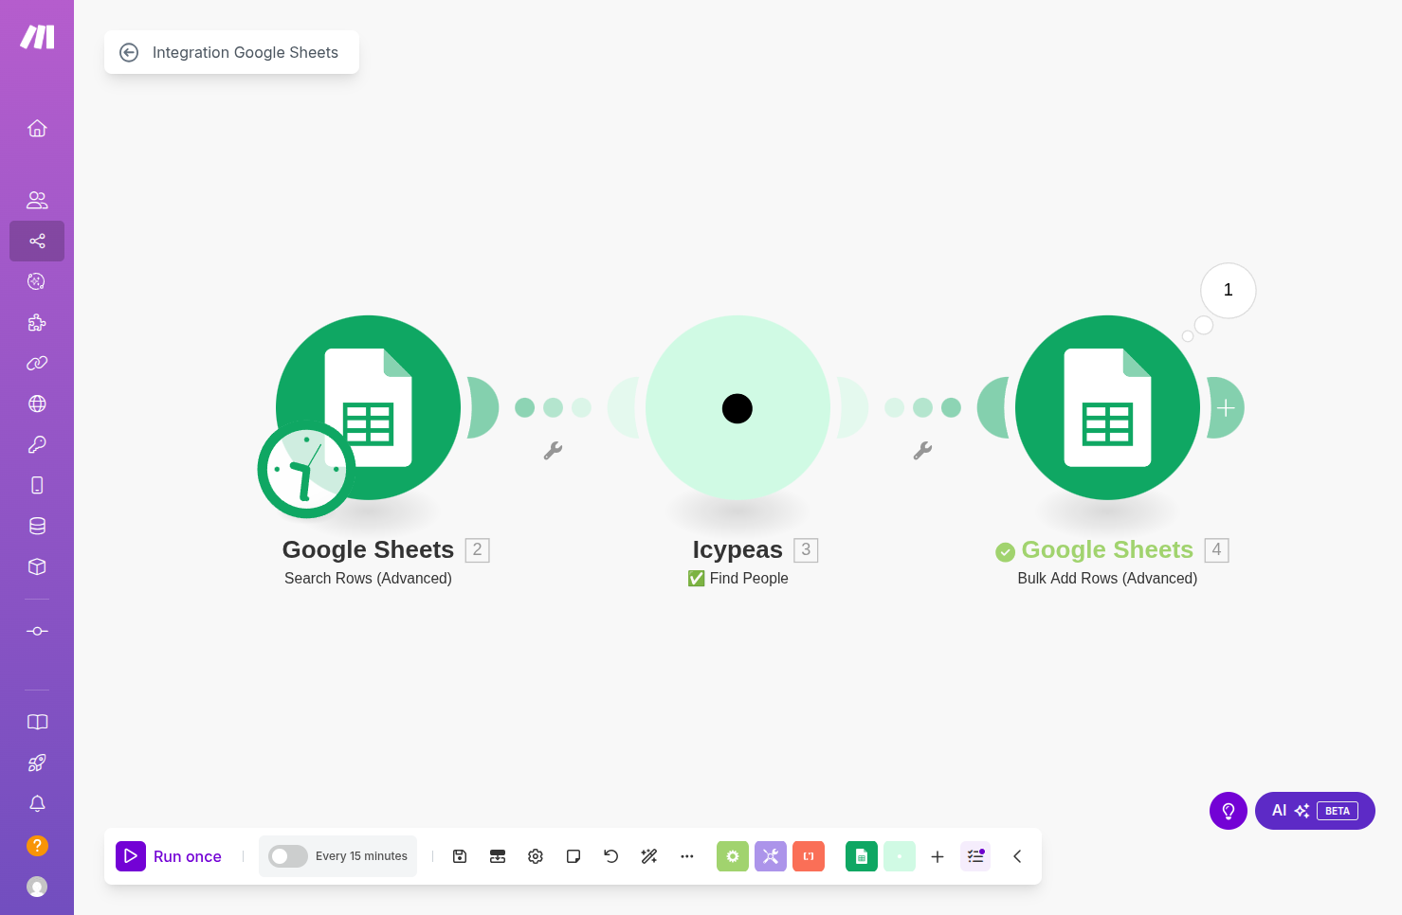Open the execution bubble labeled 1

(1229, 290)
